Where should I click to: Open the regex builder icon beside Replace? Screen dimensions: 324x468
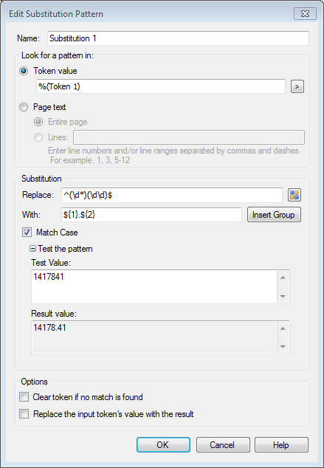pyautogui.click(x=294, y=195)
